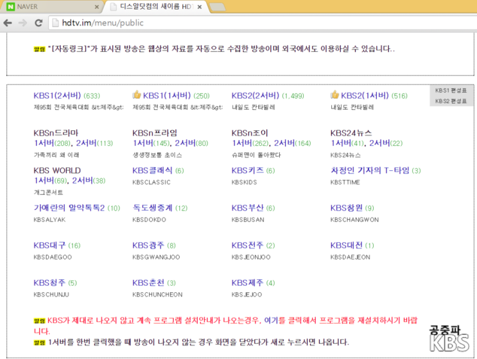Open KBS WORLD 2서버(38) link
The width and height of the screenshot is (477, 359).
click(89, 180)
